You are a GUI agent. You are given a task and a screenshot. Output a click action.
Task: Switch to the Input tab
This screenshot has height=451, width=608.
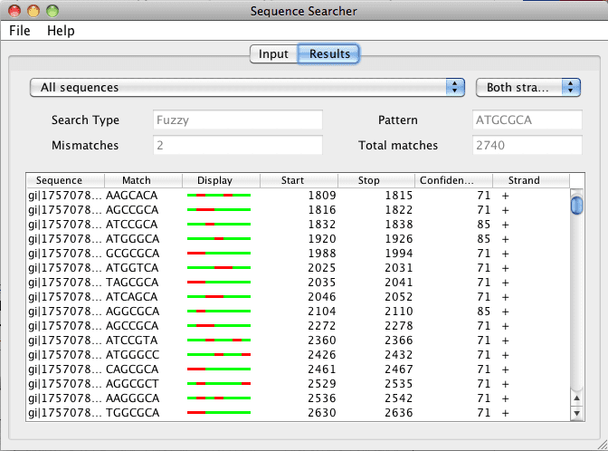273,53
